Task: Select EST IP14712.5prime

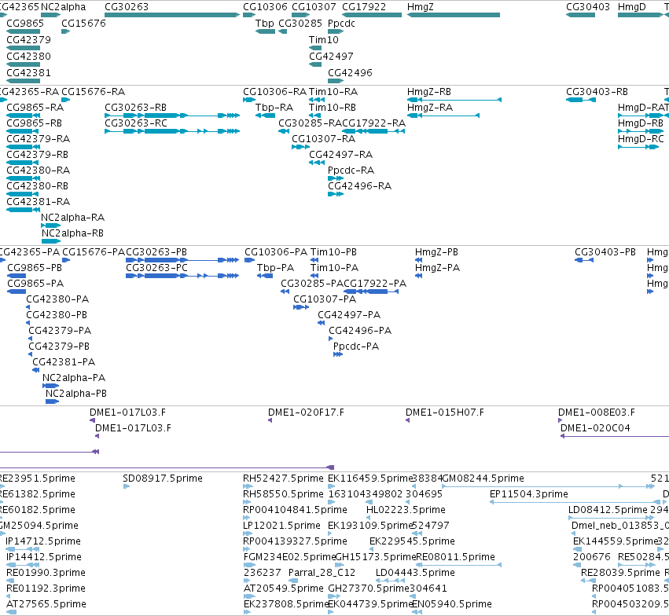Action: pyautogui.click(x=43, y=541)
